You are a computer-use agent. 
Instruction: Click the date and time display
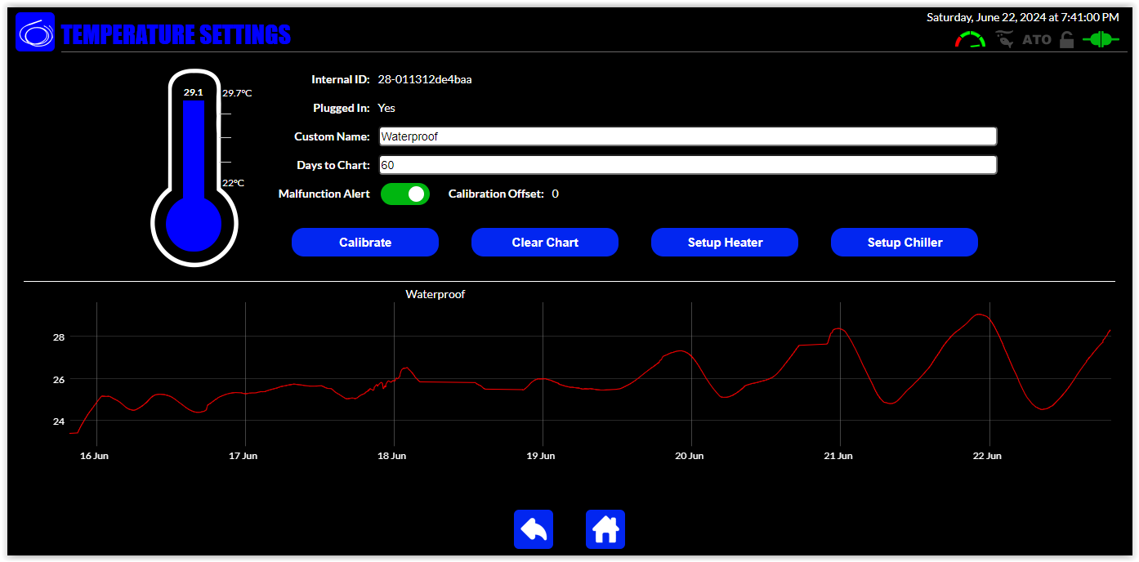click(1022, 16)
